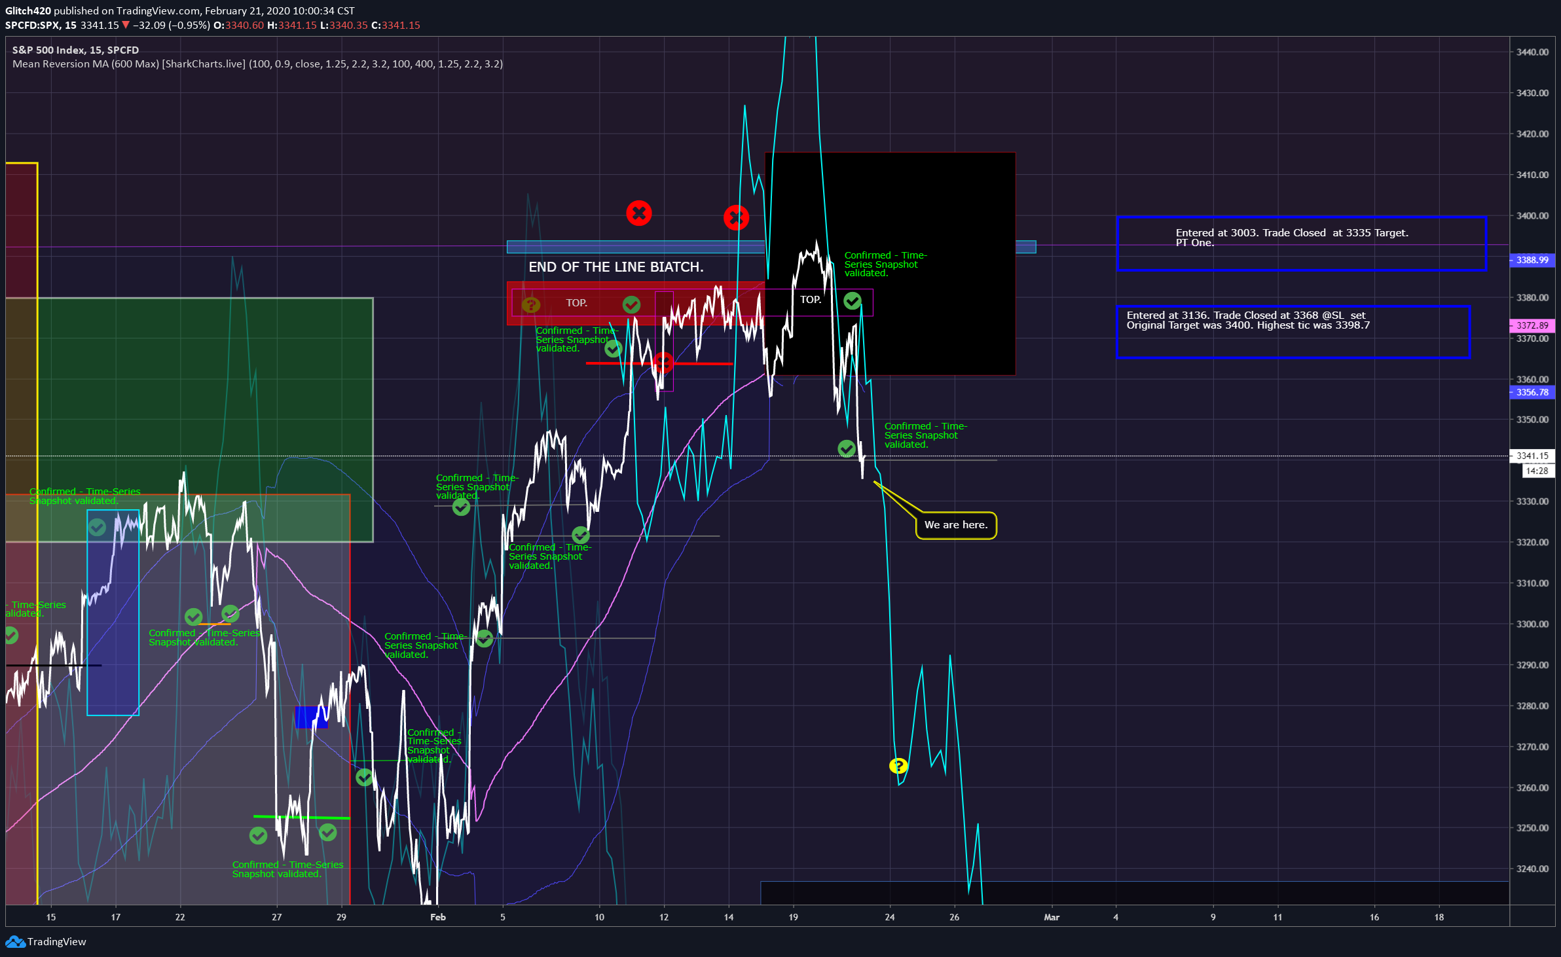This screenshot has width=1561, height=957.
Task: Select the solid blue rectangle near the 3280 level
Action: tap(311, 717)
